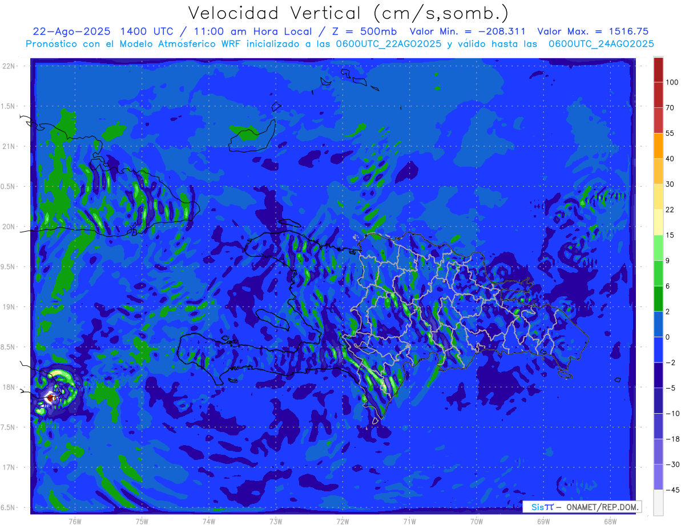Click the pale yellow segment between 15 and 22
The width and height of the screenshot is (685, 529).
[658, 222]
